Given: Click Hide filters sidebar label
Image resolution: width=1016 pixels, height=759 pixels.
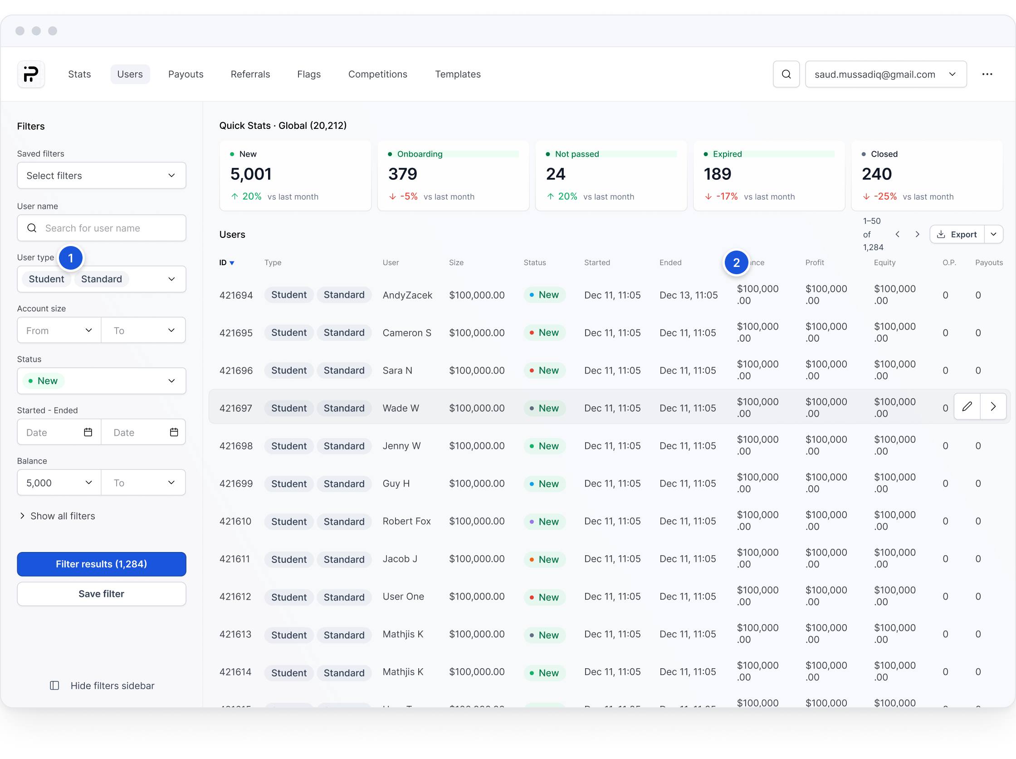Looking at the screenshot, I should [x=112, y=685].
